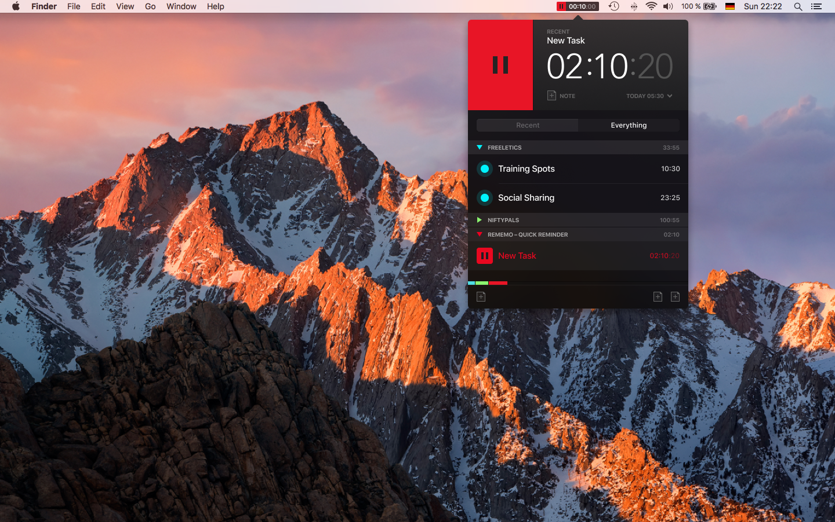The image size is (835, 522).
Task: Click the add icon at panel's bottom-left corner
Action: pyautogui.click(x=481, y=296)
